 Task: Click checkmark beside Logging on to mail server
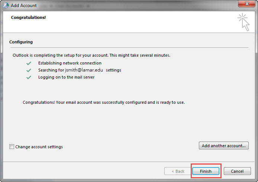tap(29, 77)
